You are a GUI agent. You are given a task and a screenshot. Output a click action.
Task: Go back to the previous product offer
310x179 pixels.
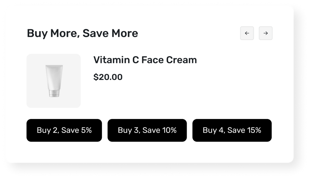(x=247, y=33)
